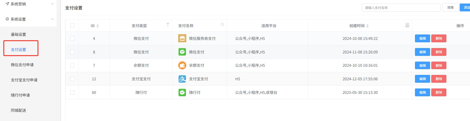This screenshot has width=470, height=121.
Task: Open 基础设置 in the sidebar
Action: pos(18,34)
